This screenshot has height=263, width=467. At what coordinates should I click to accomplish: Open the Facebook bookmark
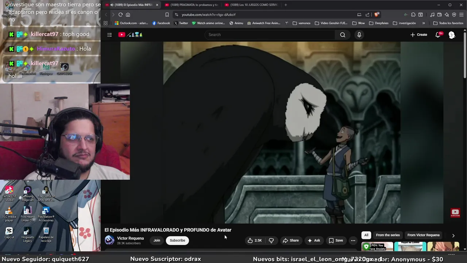[161, 23]
